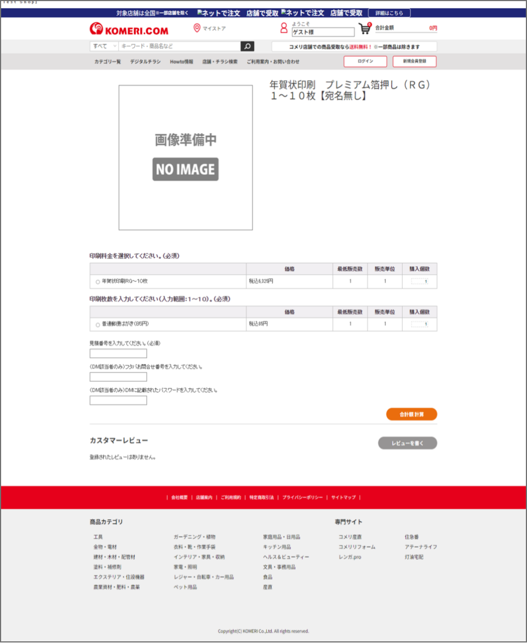Click the user account person icon
This screenshot has height=643, width=527.
(284, 28)
